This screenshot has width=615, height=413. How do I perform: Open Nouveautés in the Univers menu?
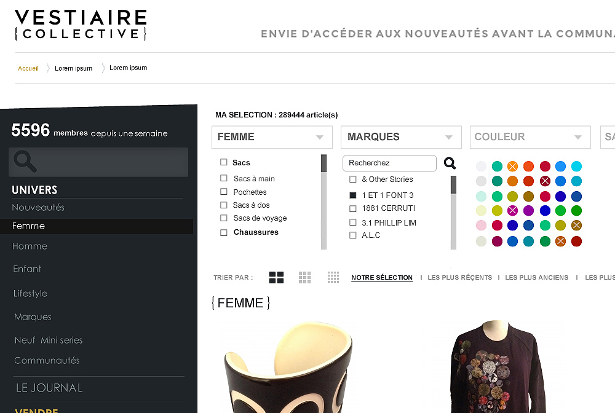38,207
